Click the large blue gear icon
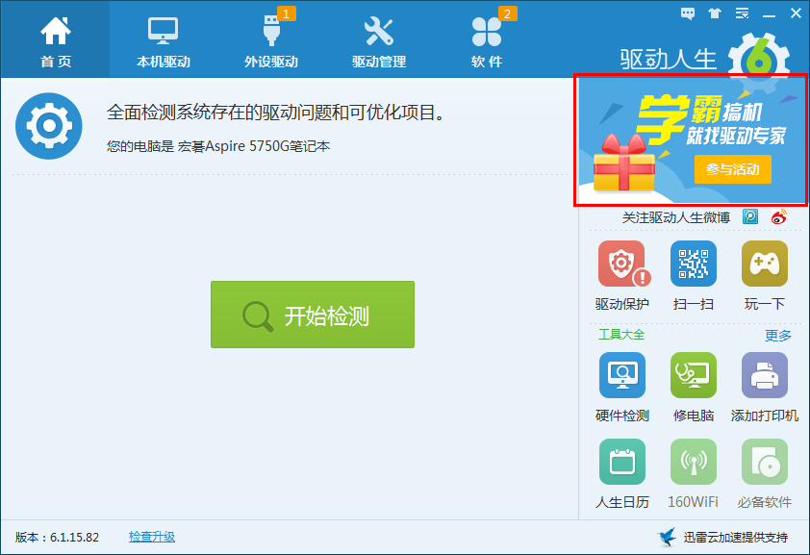 pyautogui.click(x=48, y=126)
